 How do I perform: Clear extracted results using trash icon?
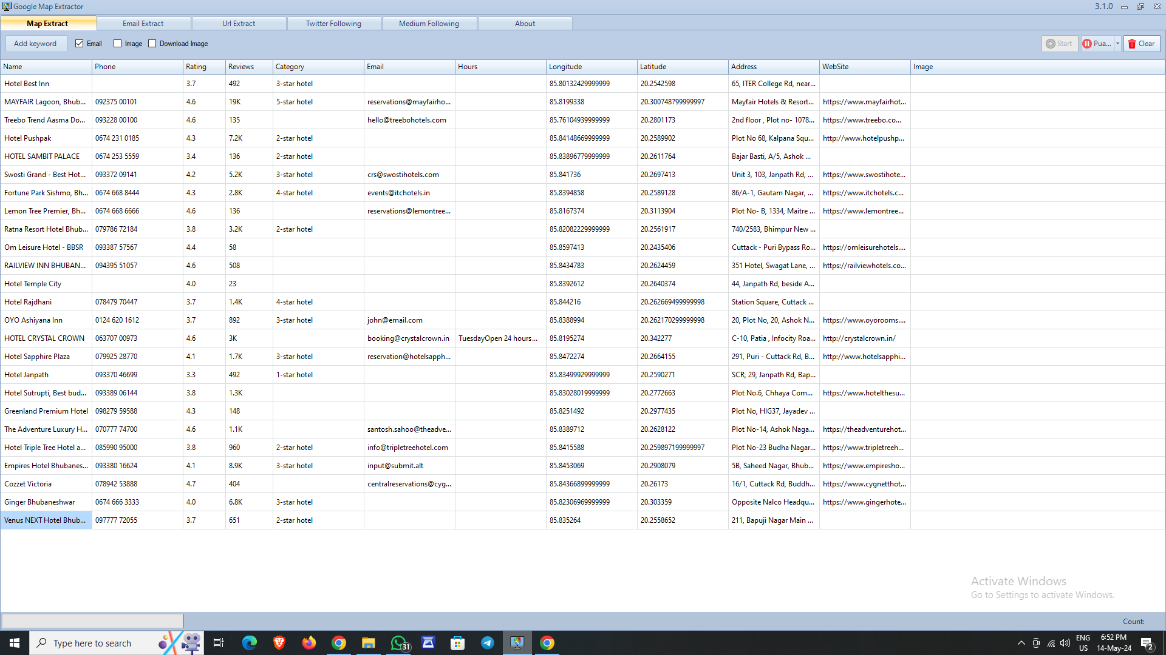[x=1132, y=43]
